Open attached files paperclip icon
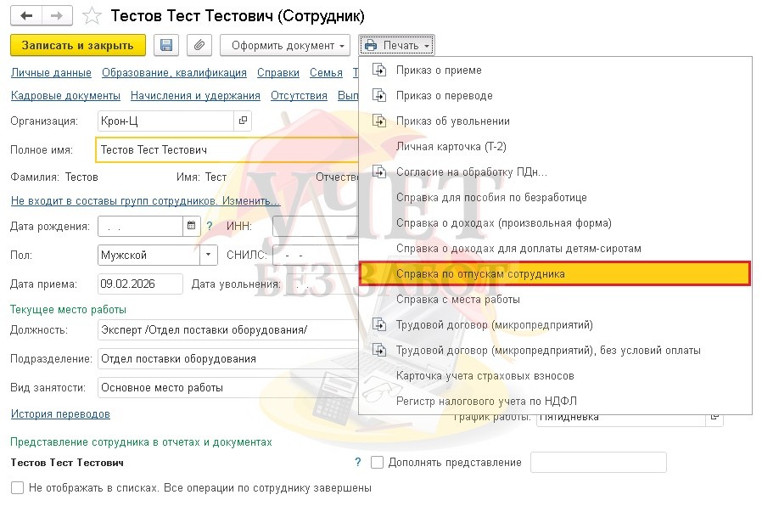This screenshot has height=506, width=762. 199,45
